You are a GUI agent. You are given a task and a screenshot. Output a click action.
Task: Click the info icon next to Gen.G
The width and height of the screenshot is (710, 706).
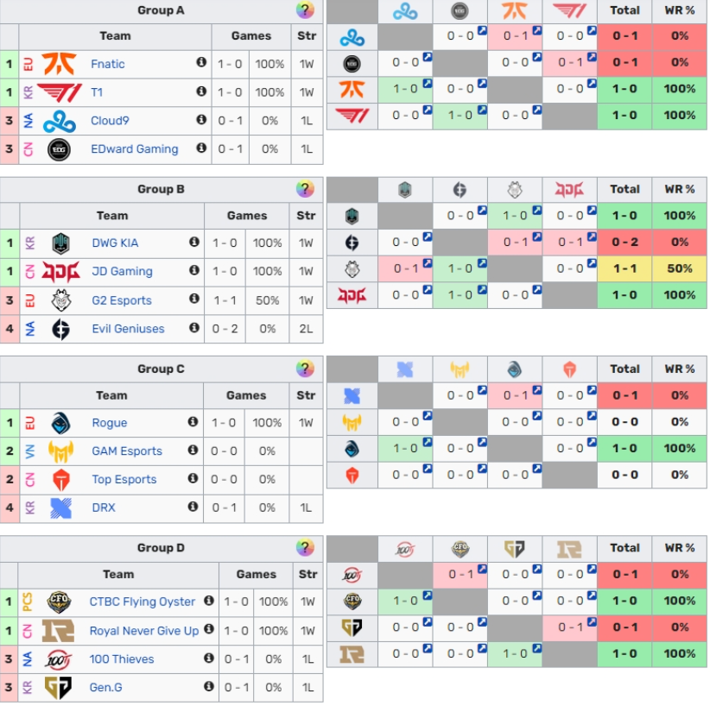[x=209, y=686]
